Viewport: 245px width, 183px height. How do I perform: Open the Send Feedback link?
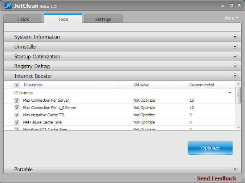(x=217, y=178)
